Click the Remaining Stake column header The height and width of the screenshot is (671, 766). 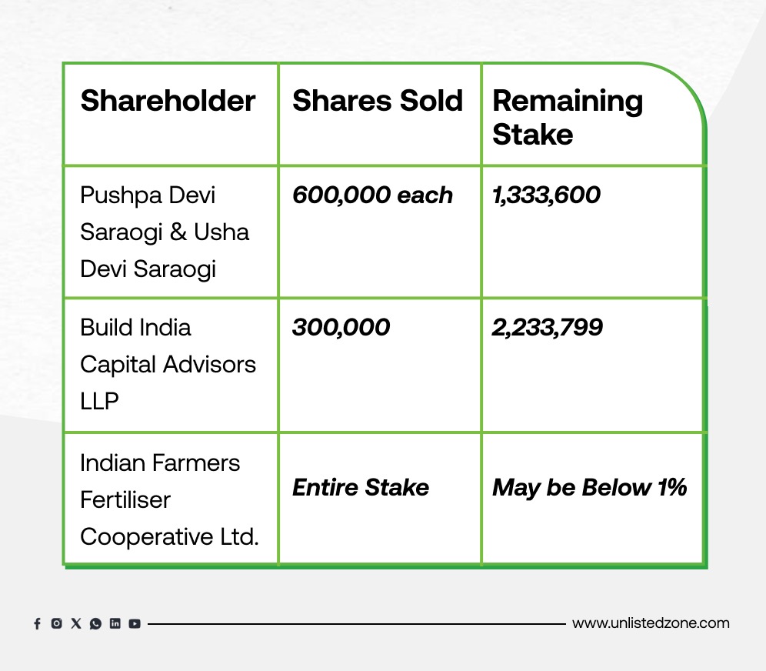pos(568,117)
